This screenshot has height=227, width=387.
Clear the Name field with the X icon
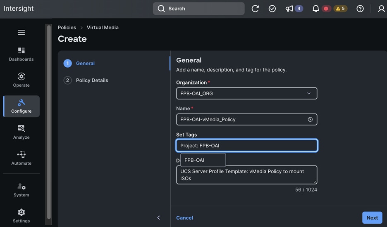click(x=310, y=119)
